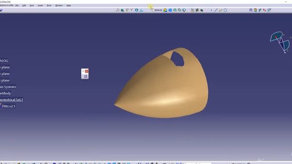Screen dimensions: 292x164
Task: Select the Point creation tool
Action: 211,10
